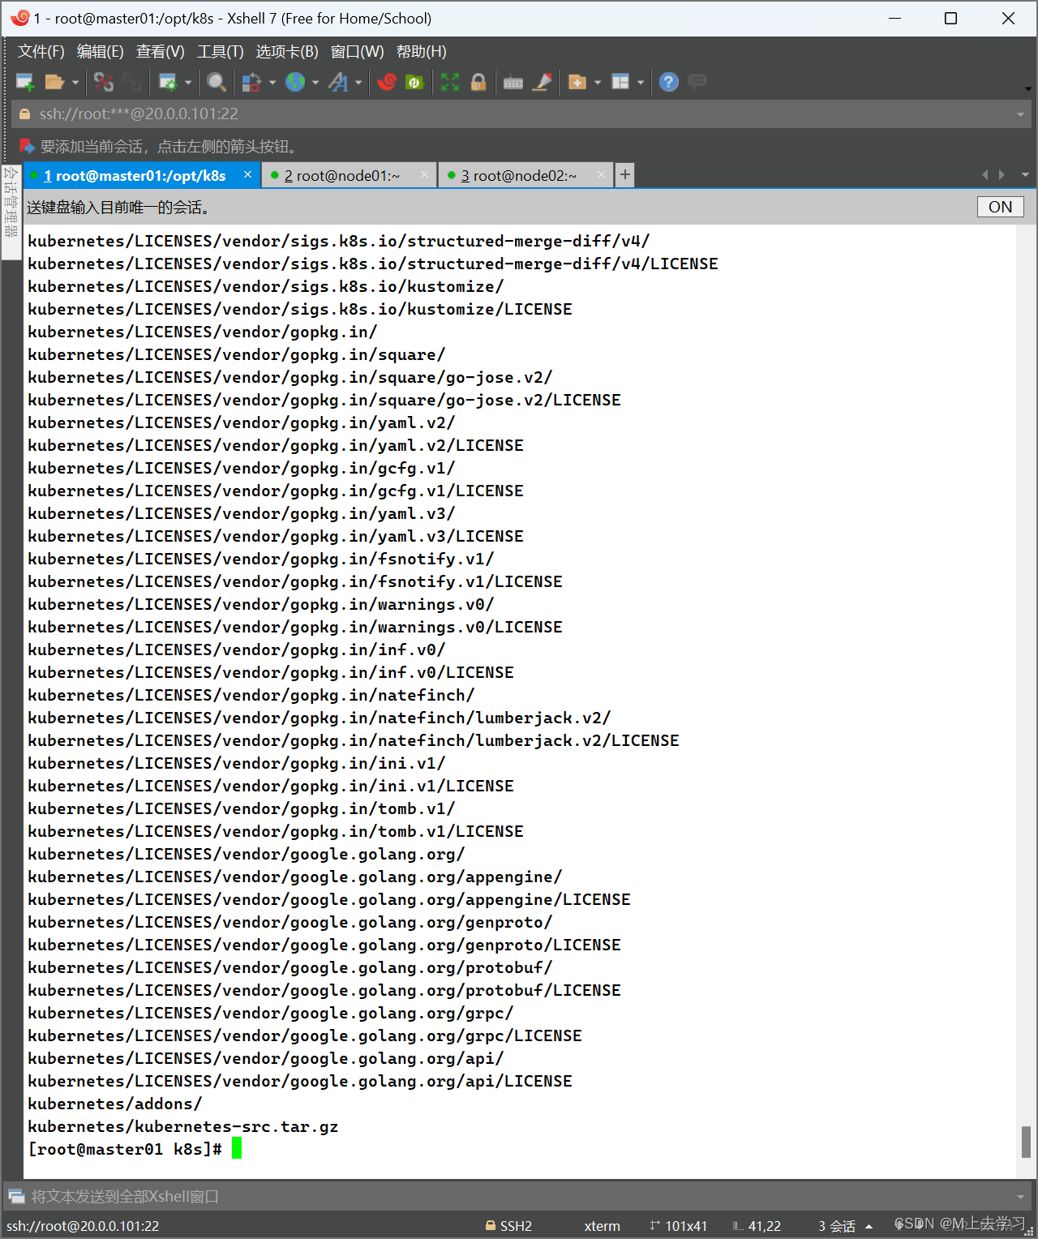1038x1239 pixels.
Task: Click the red flag add-session arrow icon
Action: pos(27,146)
